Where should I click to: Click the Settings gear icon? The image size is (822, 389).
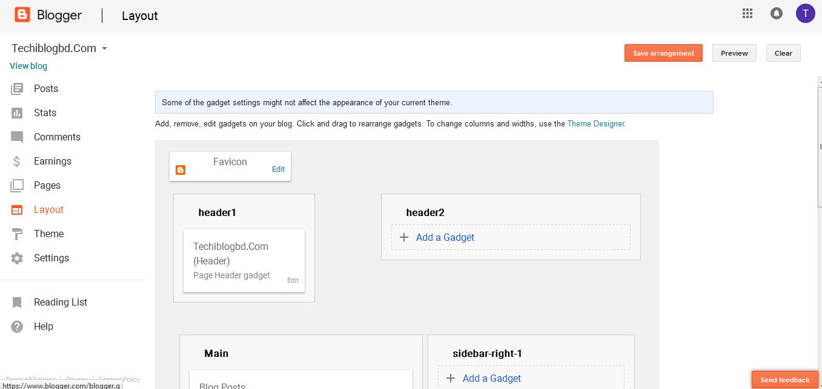(x=17, y=258)
